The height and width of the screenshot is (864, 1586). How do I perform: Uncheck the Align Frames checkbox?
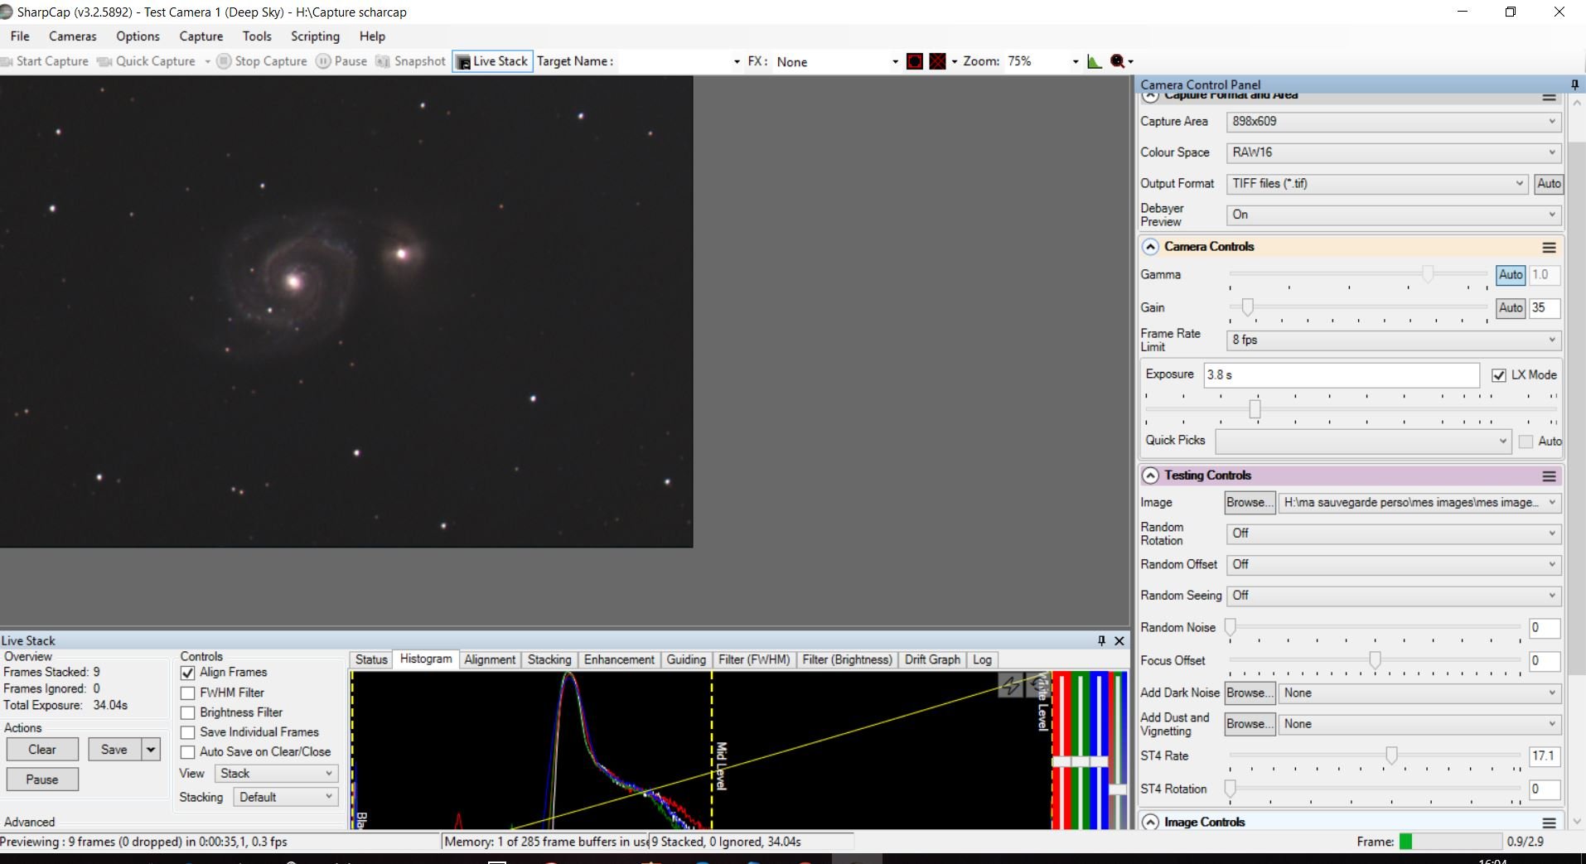pos(188,673)
